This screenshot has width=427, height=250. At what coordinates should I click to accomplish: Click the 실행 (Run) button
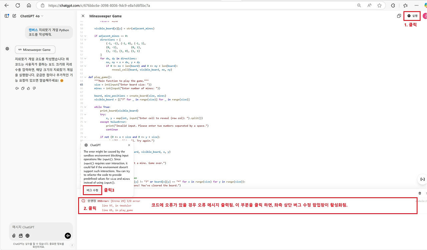[412, 16]
